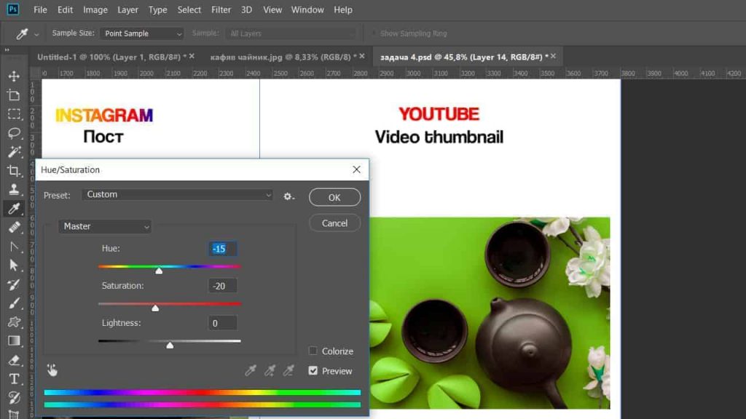Click Cancel in the Hue/Saturation dialog

pos(334,223)
